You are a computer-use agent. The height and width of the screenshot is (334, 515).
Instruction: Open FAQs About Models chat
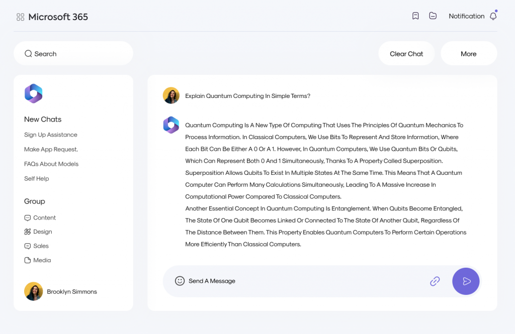click(51, 164)
